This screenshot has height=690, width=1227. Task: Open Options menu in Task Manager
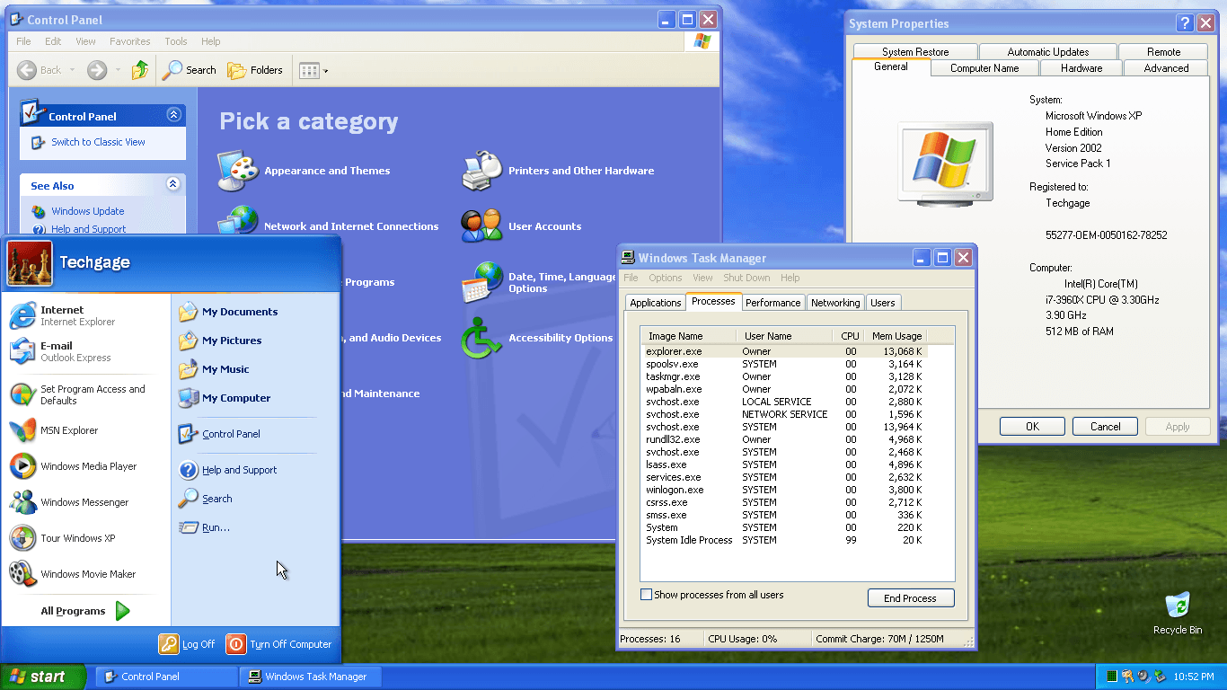666,278
